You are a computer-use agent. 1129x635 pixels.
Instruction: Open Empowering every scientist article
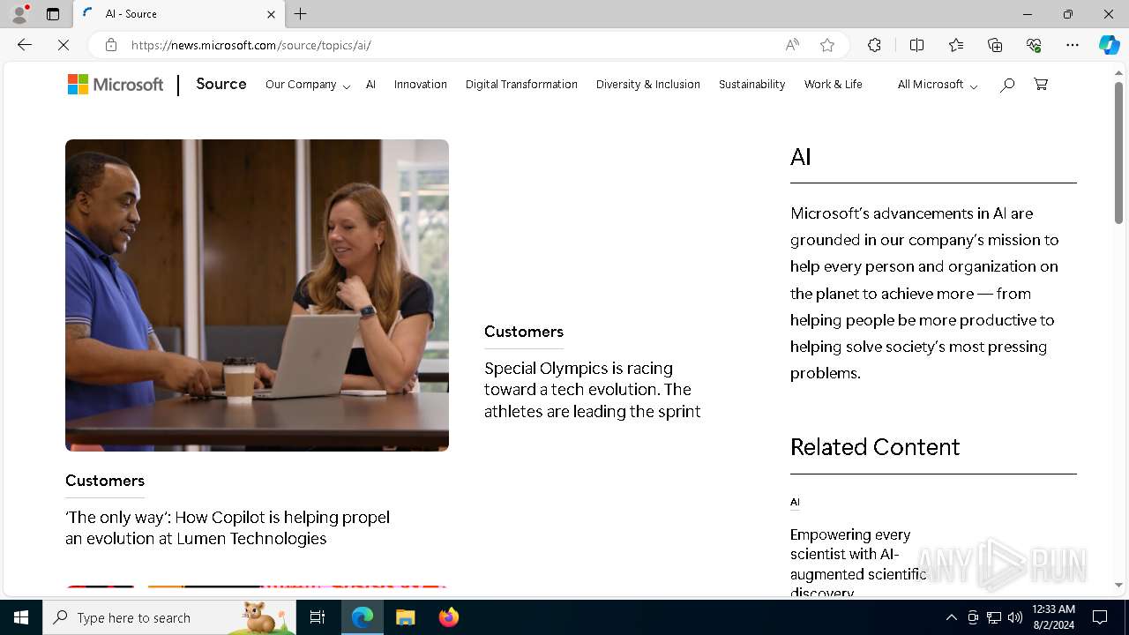point(857,563)
